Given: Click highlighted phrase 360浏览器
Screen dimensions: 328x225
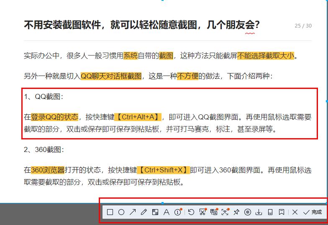Looking at the screenshot, I should tap(48, 170).
